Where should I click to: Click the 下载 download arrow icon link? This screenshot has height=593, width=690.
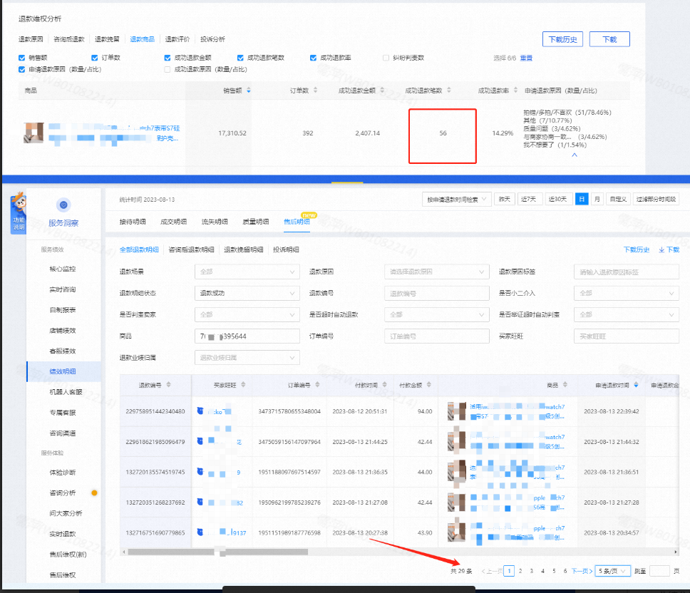tap(669, 249)
